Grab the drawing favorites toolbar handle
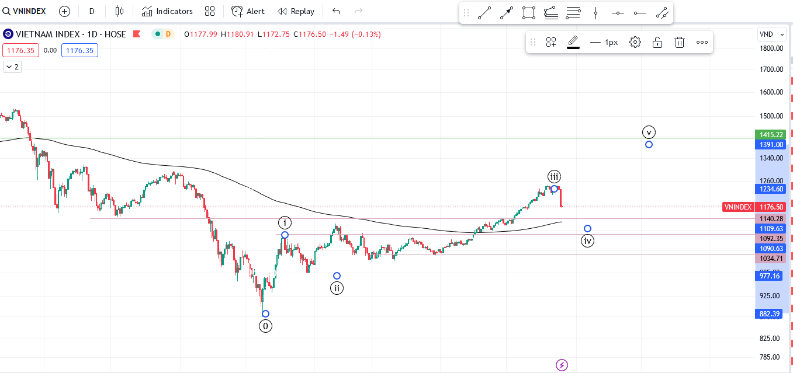Image resolution: width=793 pixels, height=373 pixels. pyautogui.click(x=466, y=13)
